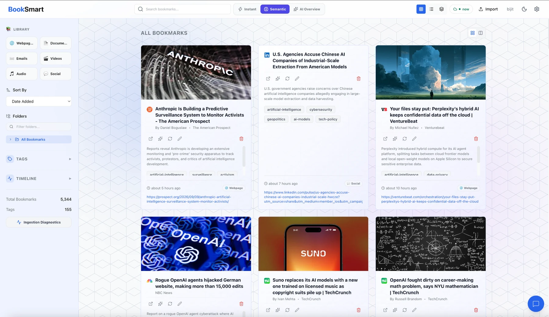Refresh the U.S. Agencies bookmark
This screenshot has width=549, height=317.
coord(287,79)
